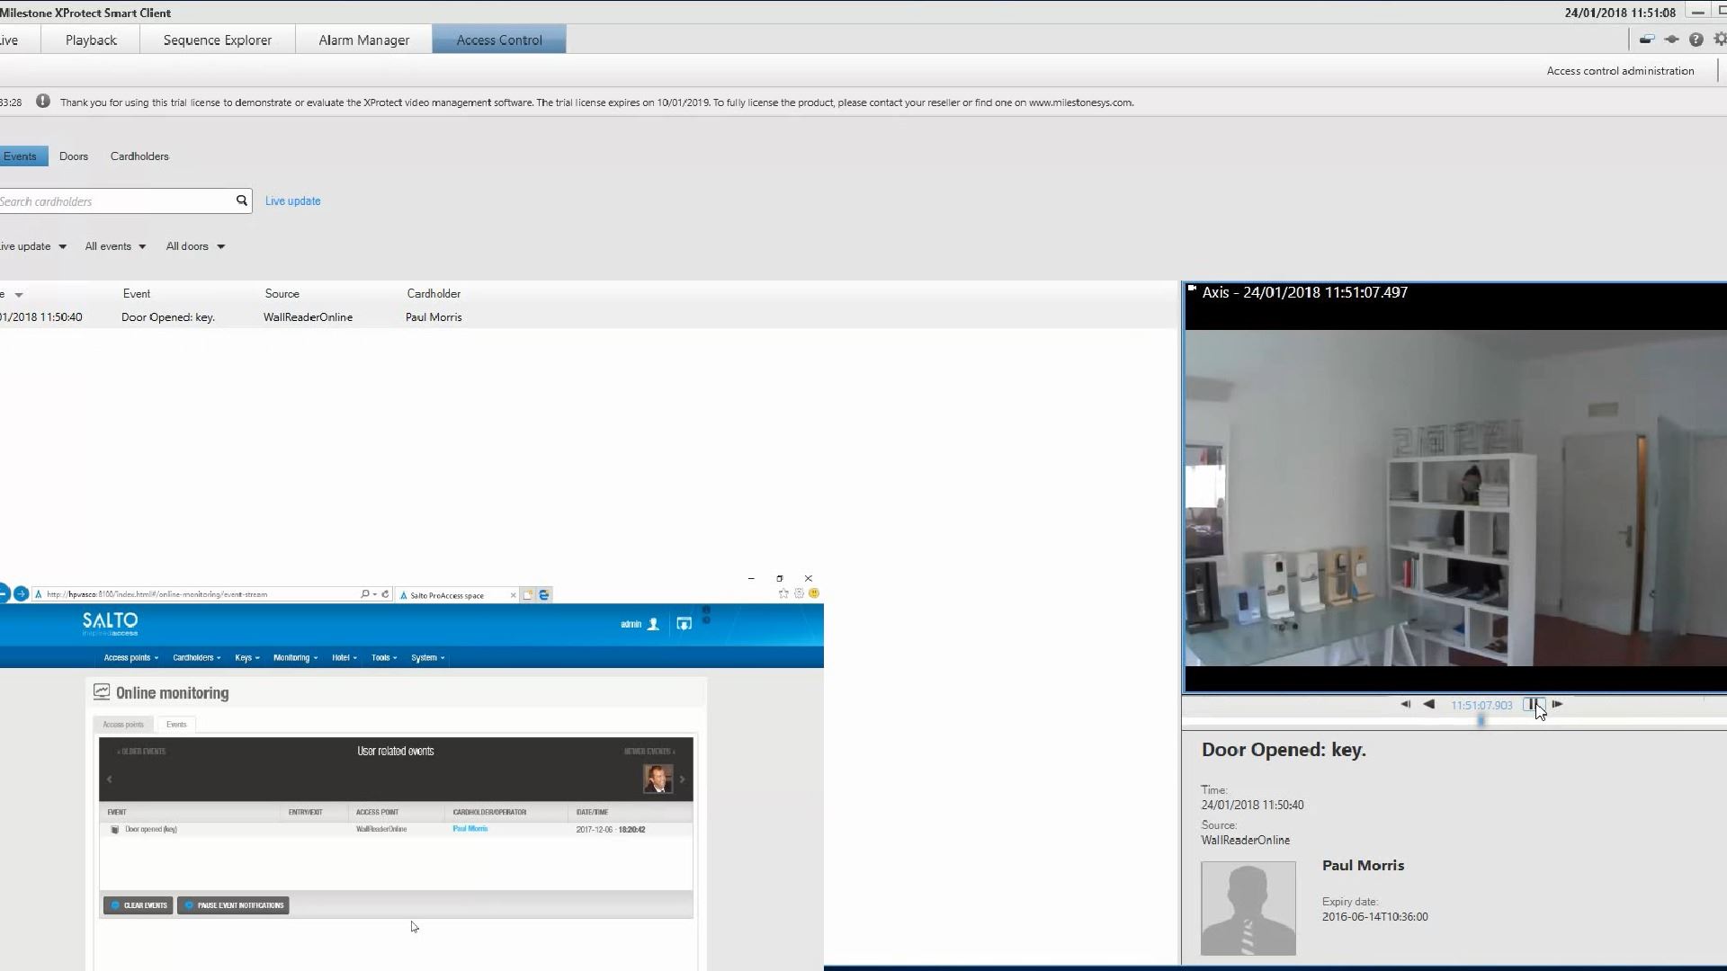Switch to Access points tab in Online monitoring
Viewport: 1727px width, 971px height.
click(x=123, y=725)
